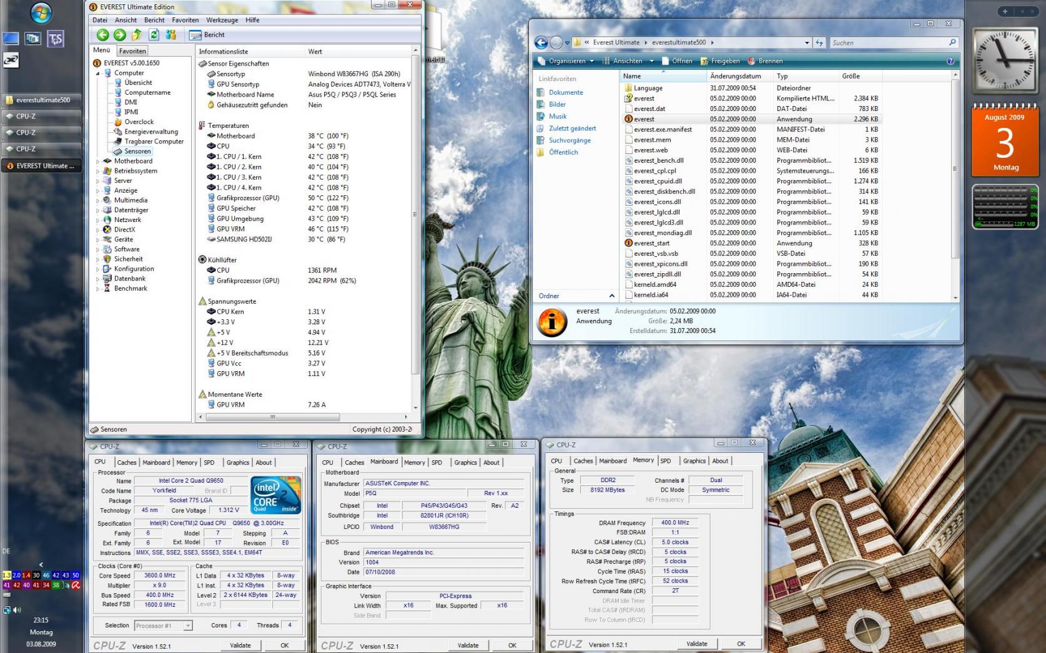Select the Netzwerk globe icon in tree
The width and height of the screenshot is (1046, 653).
click(107, 220)
